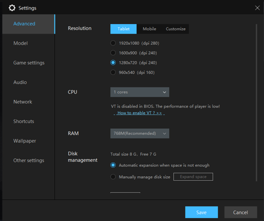Go to Game settings in sidebar
Viewport: 264px width, 221px height.
tap(28, 63)
